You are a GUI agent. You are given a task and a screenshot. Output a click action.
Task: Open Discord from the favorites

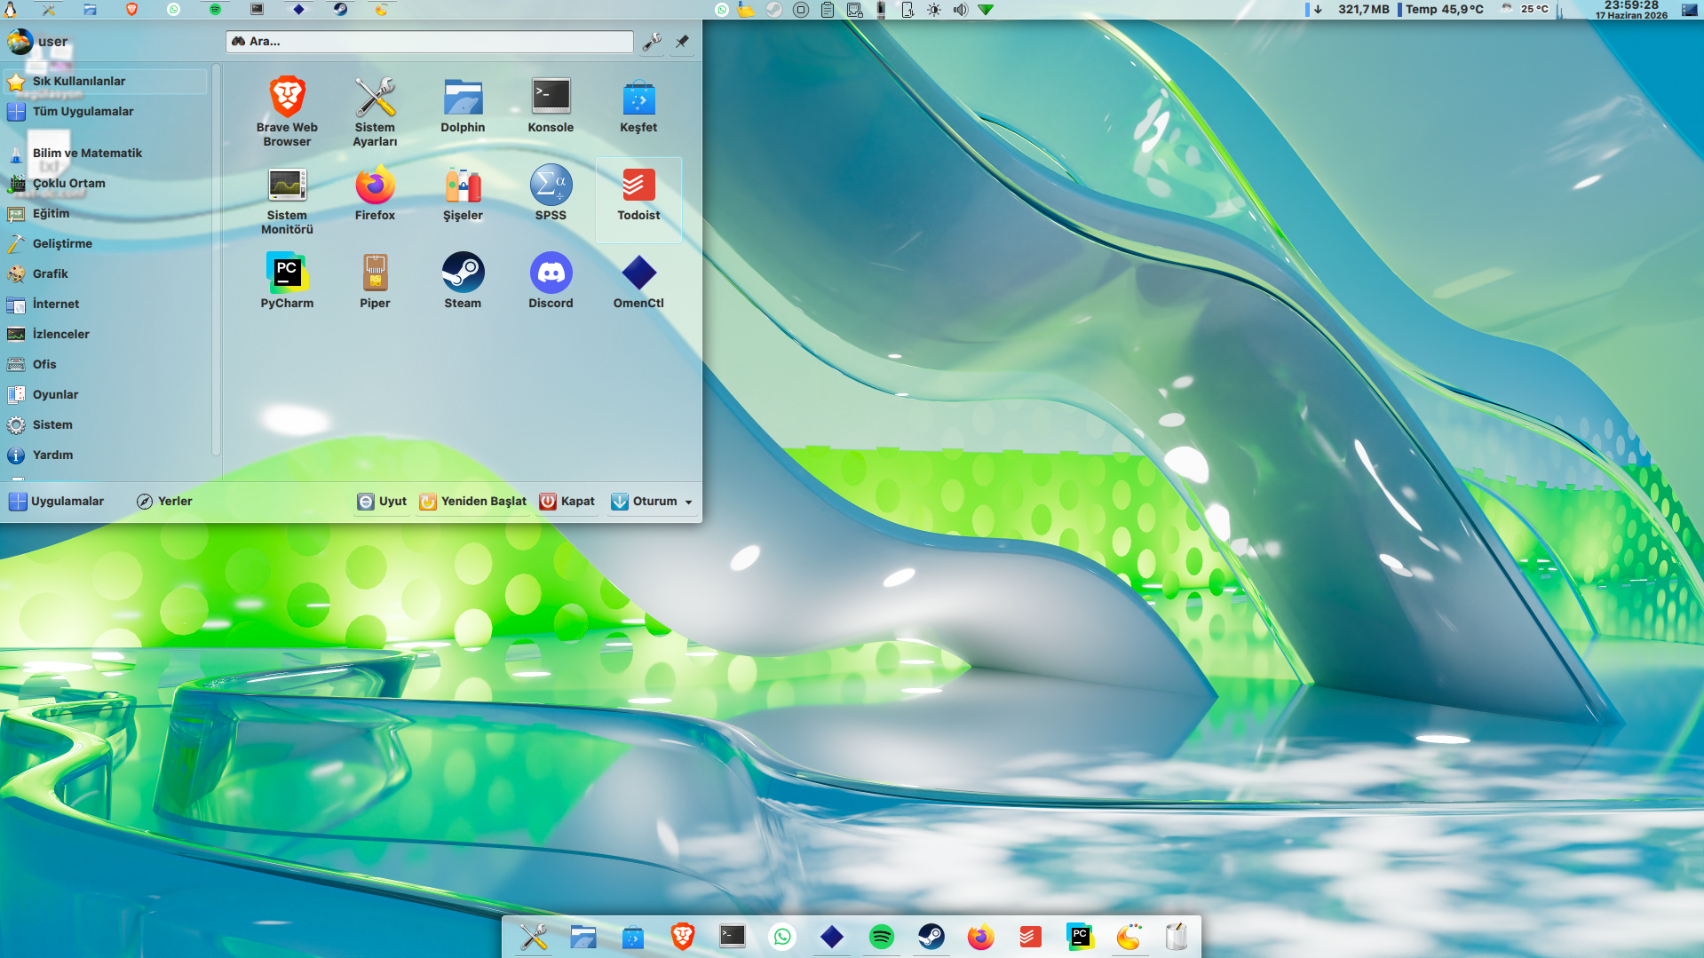coord(551,281)
